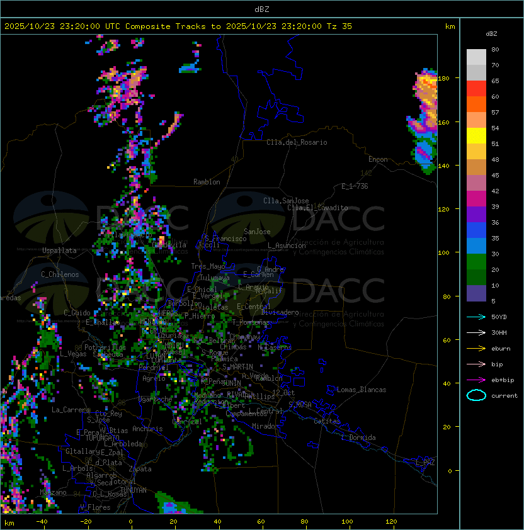Click the 'eburn' legend label
This screenshot has width=524, height=530.
pos(501,349)
